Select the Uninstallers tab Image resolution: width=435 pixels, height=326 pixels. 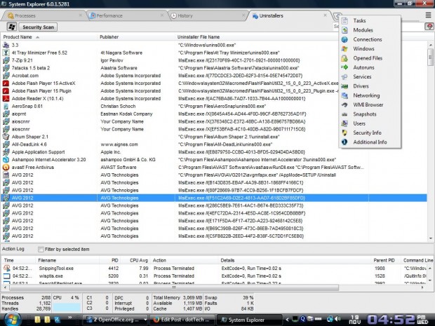(288, 15)
